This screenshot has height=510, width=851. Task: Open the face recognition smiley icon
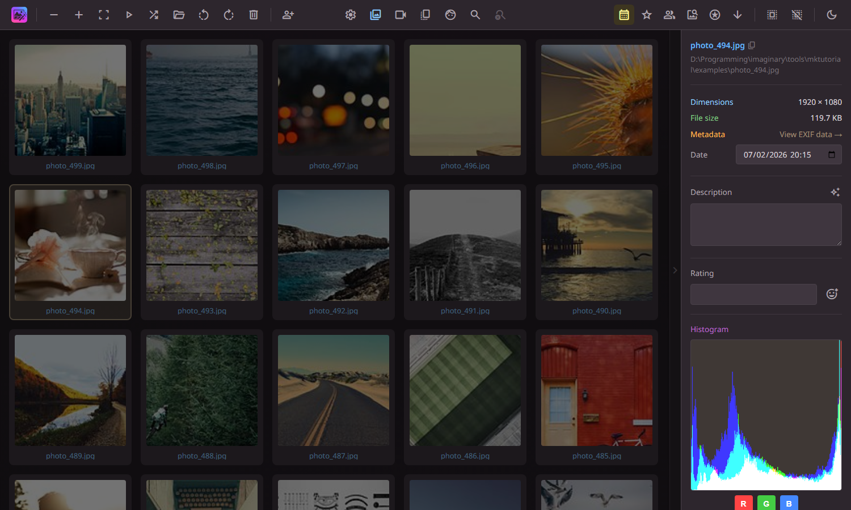tap(450, 15)
